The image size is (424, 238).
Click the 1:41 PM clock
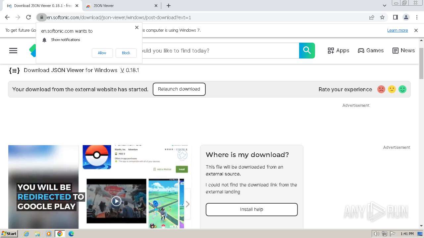coord(407,234)
